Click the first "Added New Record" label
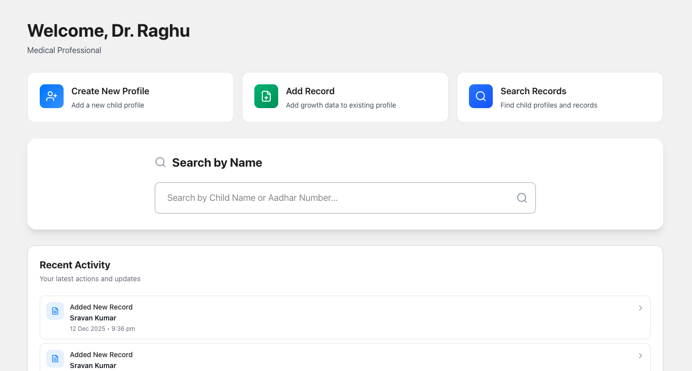The height and width of the screenshot is (371, 692). [x=101, y=307]
